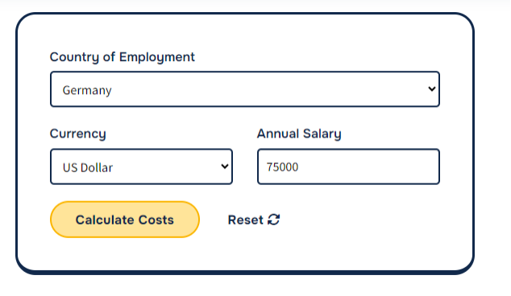The width and height of the screenshot is (511, 296).
Task: Click the word Calculate on the yellow button
Action: point(105,220)
